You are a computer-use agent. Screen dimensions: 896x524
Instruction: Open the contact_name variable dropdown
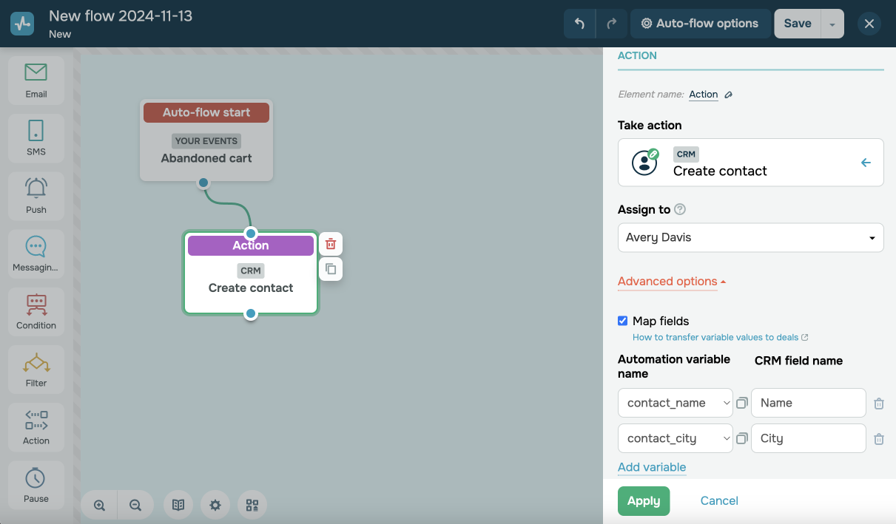click(676, 403)
